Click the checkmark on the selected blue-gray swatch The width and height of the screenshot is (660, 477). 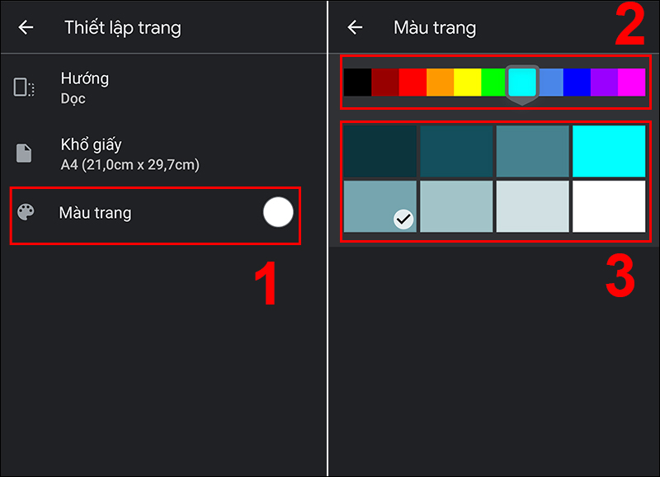[x=403, y=219]
